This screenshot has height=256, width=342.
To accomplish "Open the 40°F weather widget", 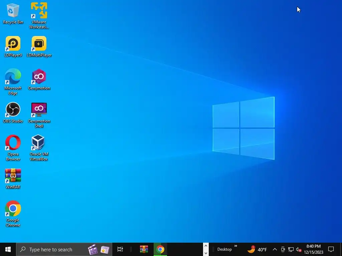I will (257, 249).
